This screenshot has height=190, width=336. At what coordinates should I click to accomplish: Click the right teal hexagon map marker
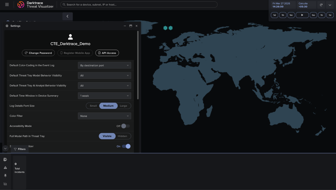pyautogui.click(x=171, y=28)
